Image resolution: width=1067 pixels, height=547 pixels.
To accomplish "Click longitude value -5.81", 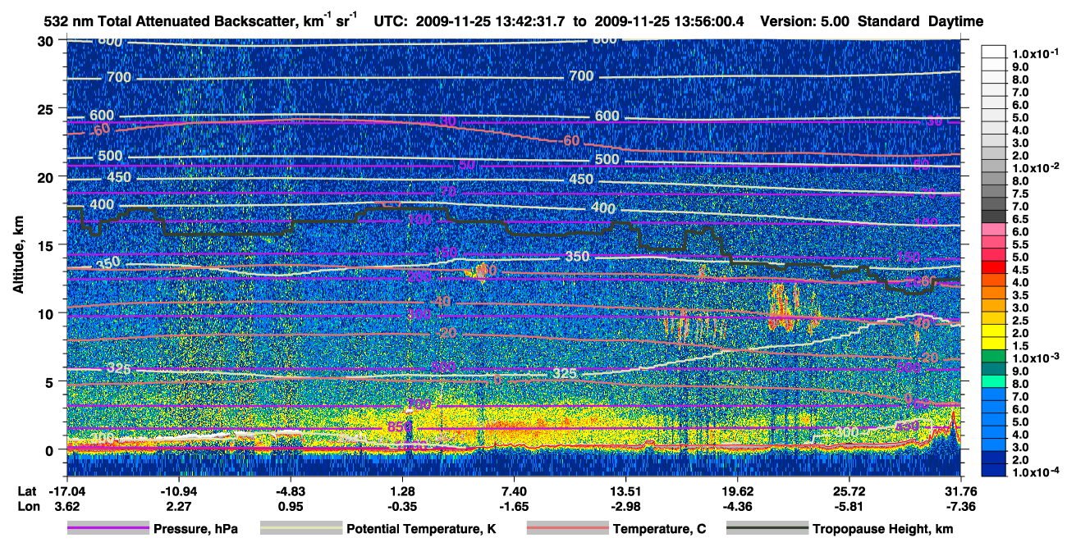I will pos(849,506).
